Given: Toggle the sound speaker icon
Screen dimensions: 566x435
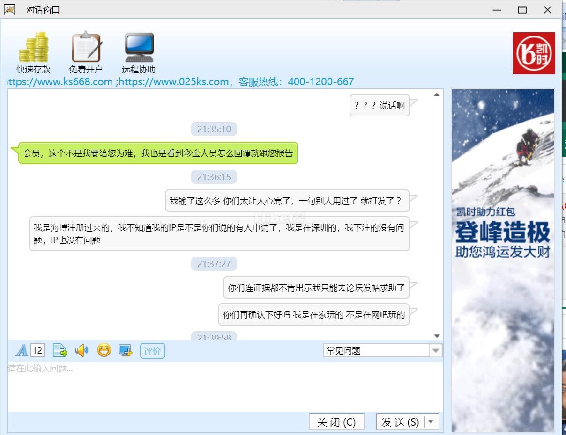Looking at the screenshot, I should pos(82,350).
